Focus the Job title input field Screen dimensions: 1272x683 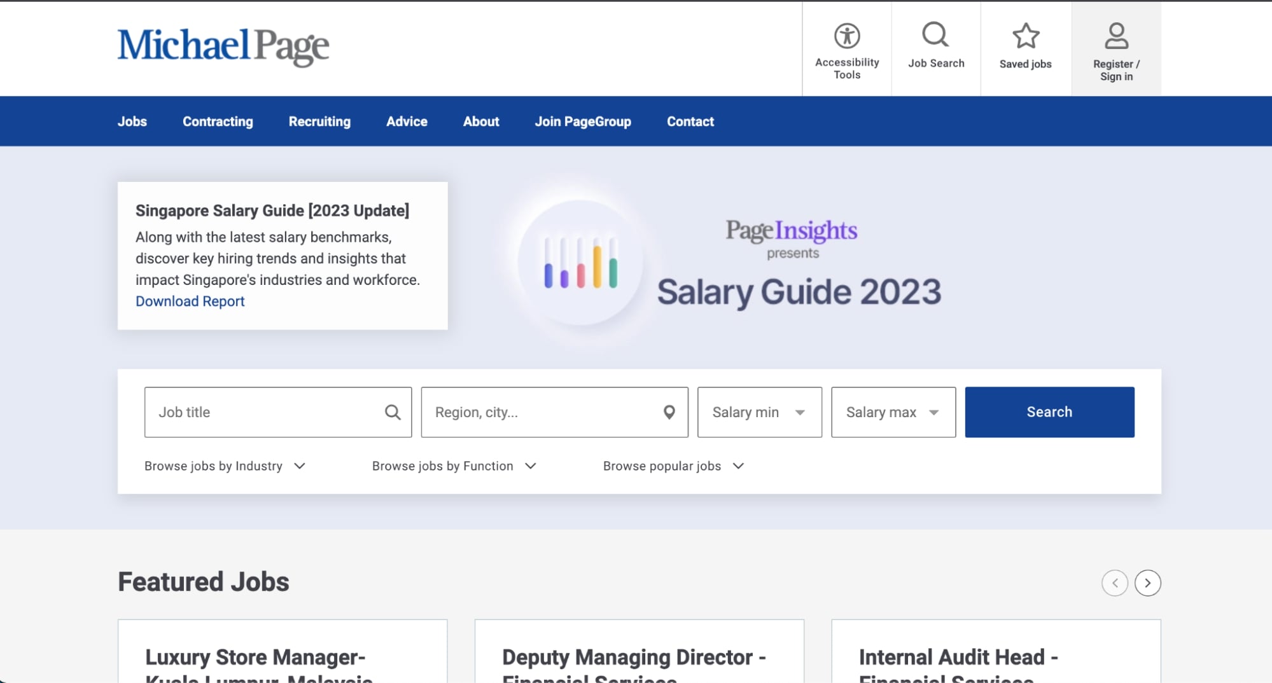tap(277, 412)
